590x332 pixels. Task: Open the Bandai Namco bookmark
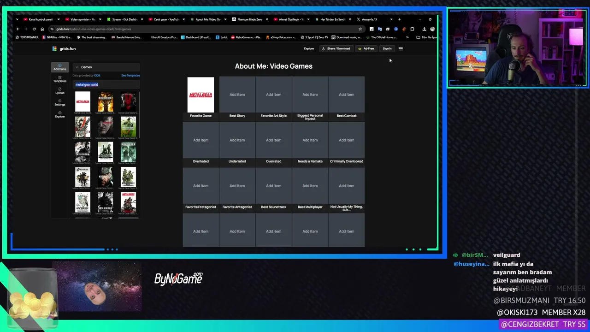coord(127,37)
